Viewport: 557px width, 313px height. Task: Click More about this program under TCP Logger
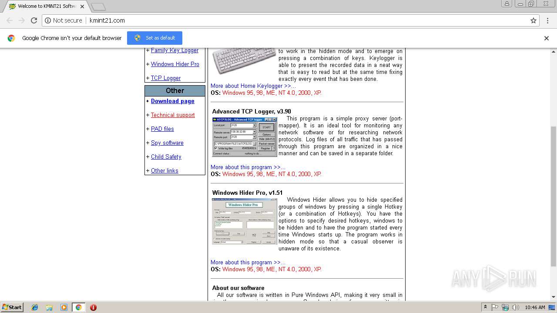click(248, 167)
